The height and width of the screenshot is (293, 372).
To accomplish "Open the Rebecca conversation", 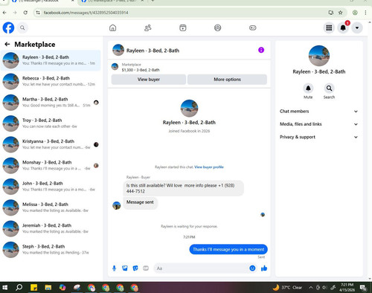I will coord(51,81).
